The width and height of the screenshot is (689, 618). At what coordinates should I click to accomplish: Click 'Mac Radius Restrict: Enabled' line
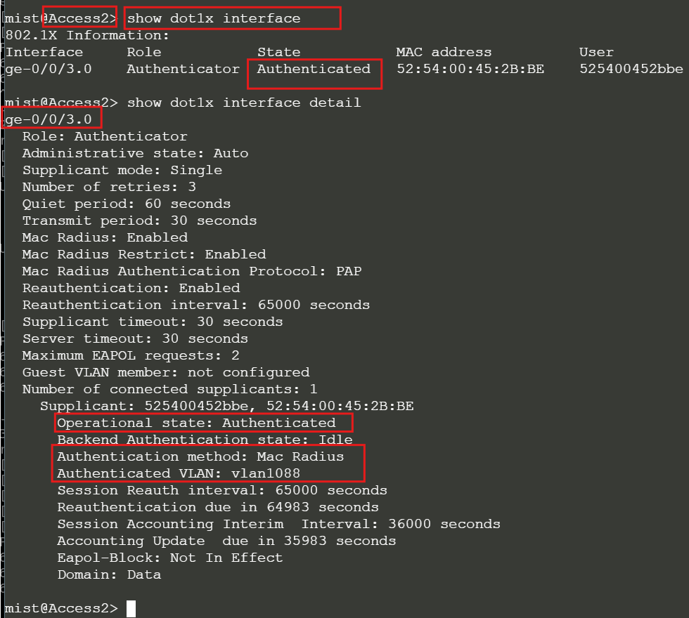(144, 254)
